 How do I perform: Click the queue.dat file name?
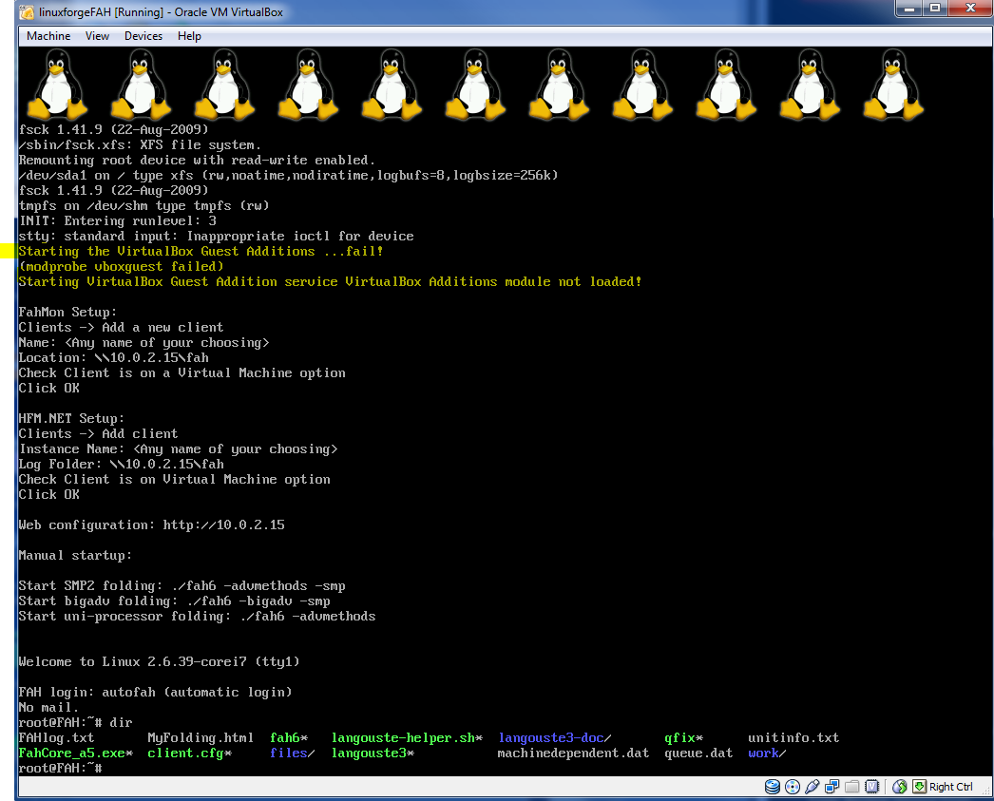coord(698,753)
